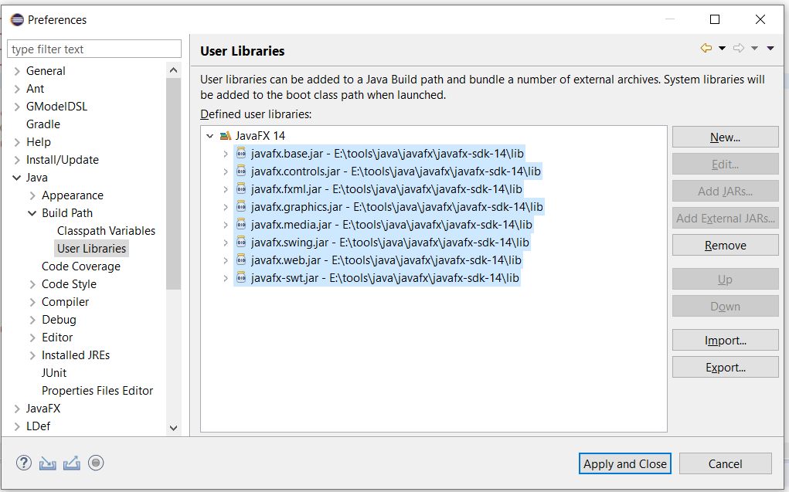Click the jar icon of javafx-swt.jar
The height and width of the screenshot is (492, 789).
tap(241, 278)
